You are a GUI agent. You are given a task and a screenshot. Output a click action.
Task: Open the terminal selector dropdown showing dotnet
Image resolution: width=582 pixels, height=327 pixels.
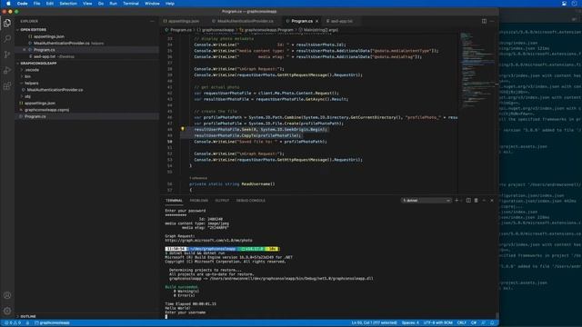(426, 200)
